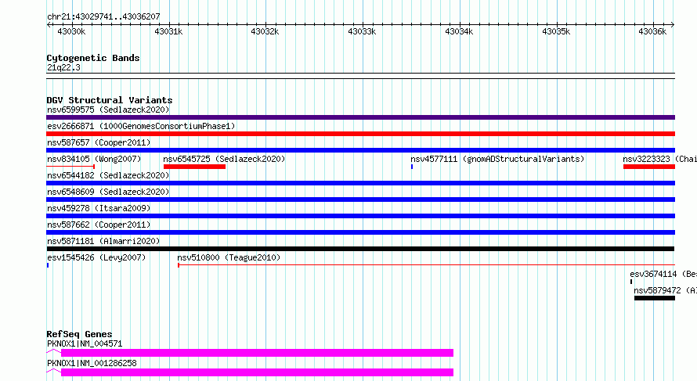Open variant nsv6599575 (Sedlazeck2020) label
This screenshot has width=697, height=381.
[108, 110]
